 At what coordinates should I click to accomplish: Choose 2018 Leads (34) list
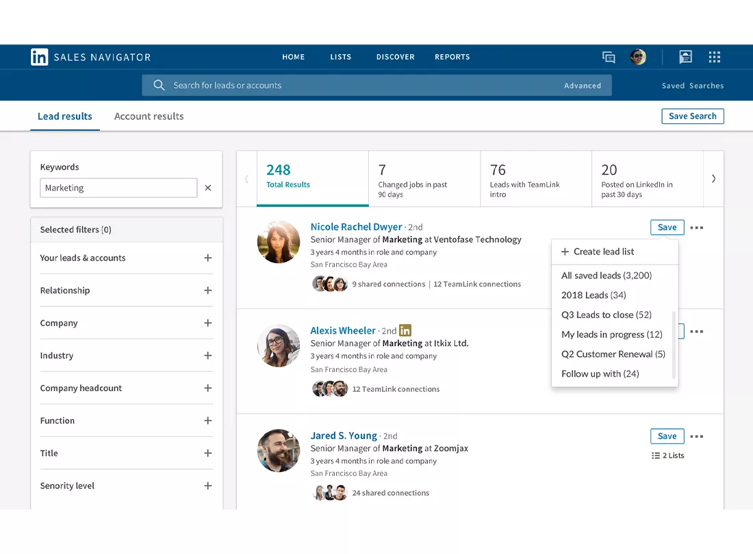coord(594,295)
